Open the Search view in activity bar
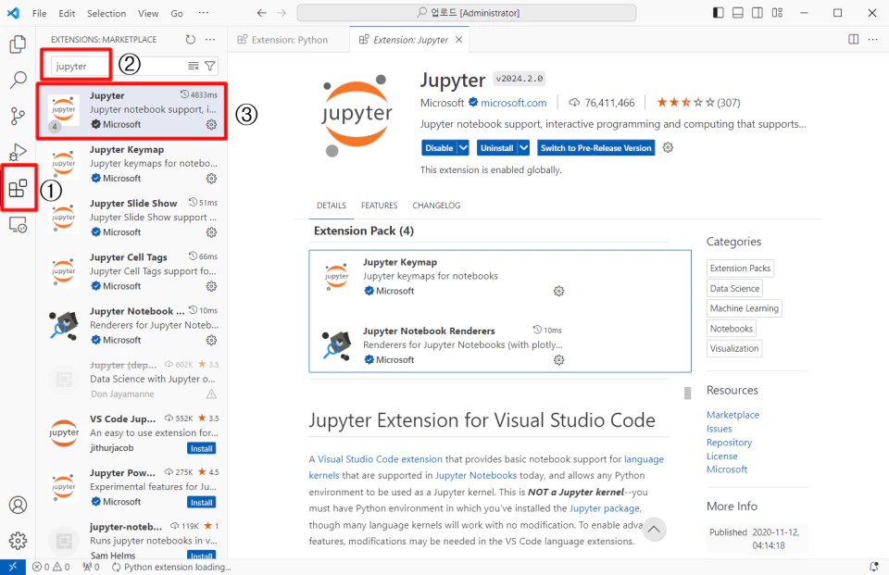The height and width of the screenshot is (575, 889). (18, 80)
